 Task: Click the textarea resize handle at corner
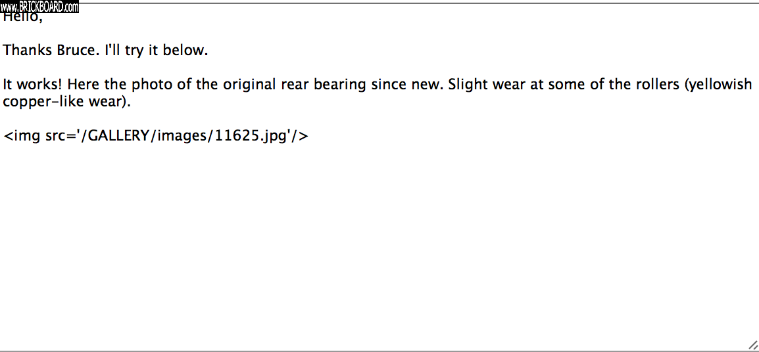click(753, 345)
